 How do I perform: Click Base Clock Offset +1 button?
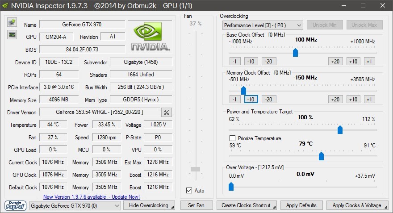pos(369,61)
